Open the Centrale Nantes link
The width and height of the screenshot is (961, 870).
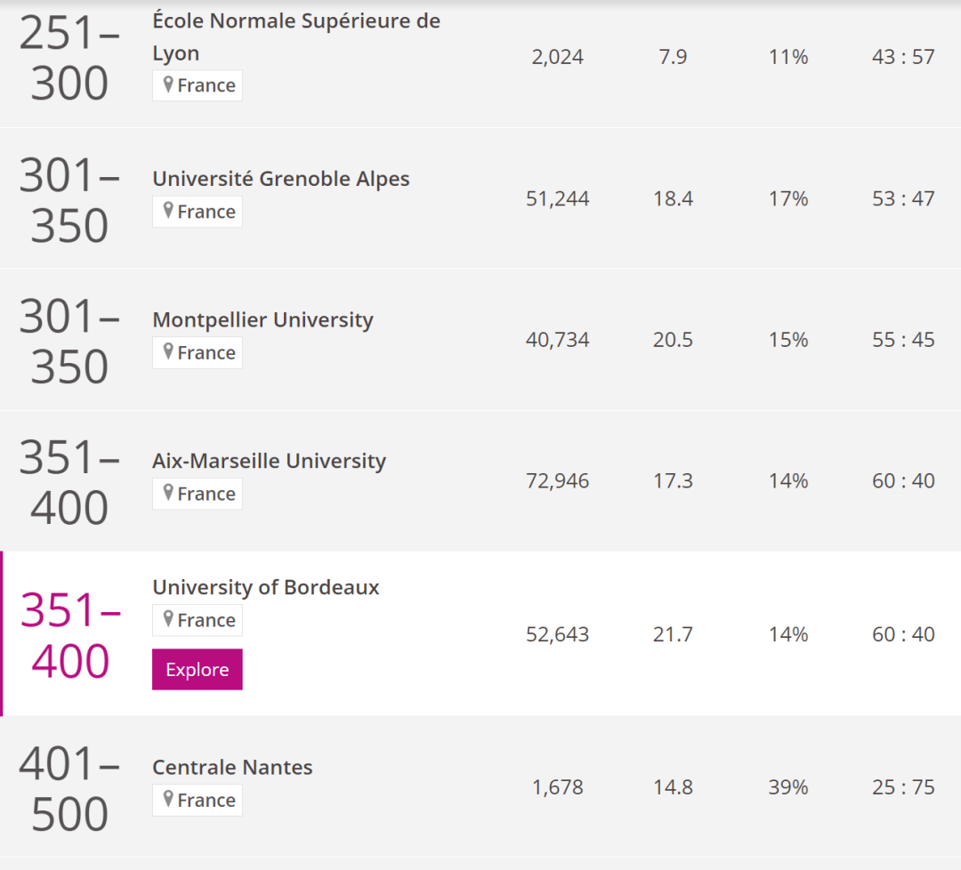click(232, 767)
